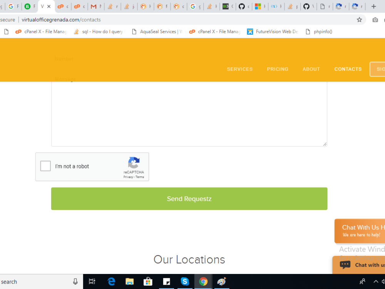The height and width of the screenshot is (289, 385).
Task: Click the Chrome taskbar icon
Action: pos(203,282)
